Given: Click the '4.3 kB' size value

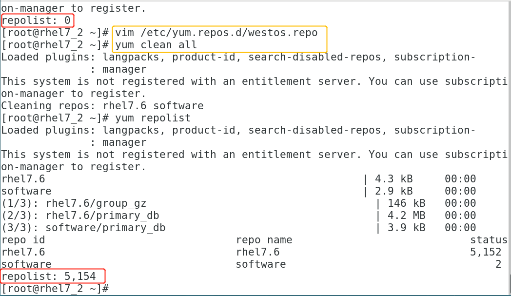Looking at the screenshot, I should click(x=393, y=178).
